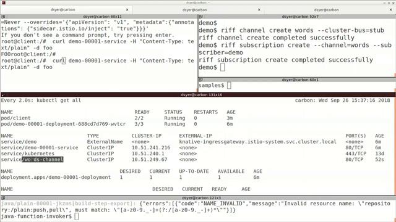Click the 'carbon: Wed Sep 26 15:37:16 2018' timestamp
Viewport: 396px width, 222px height.
tap(342, 101)
